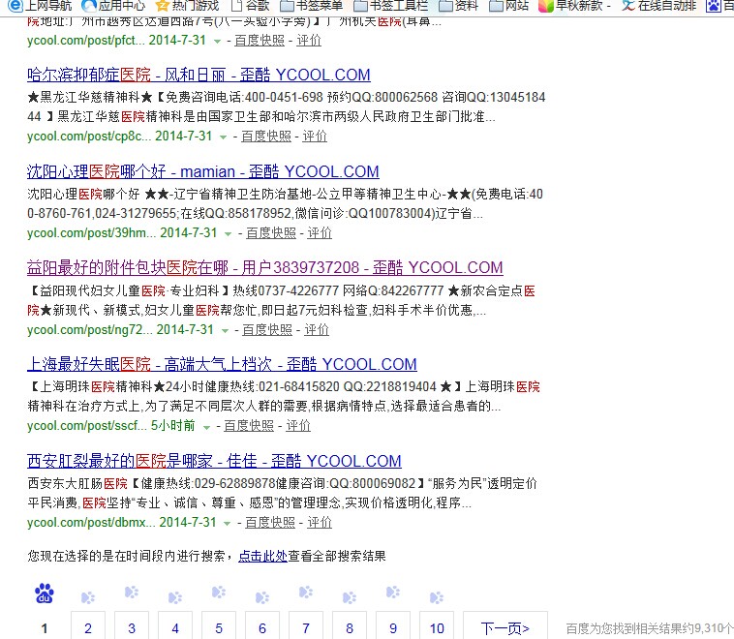Go to results page 8
Viewport: 734px width, 639px height.
pos(350,627)
